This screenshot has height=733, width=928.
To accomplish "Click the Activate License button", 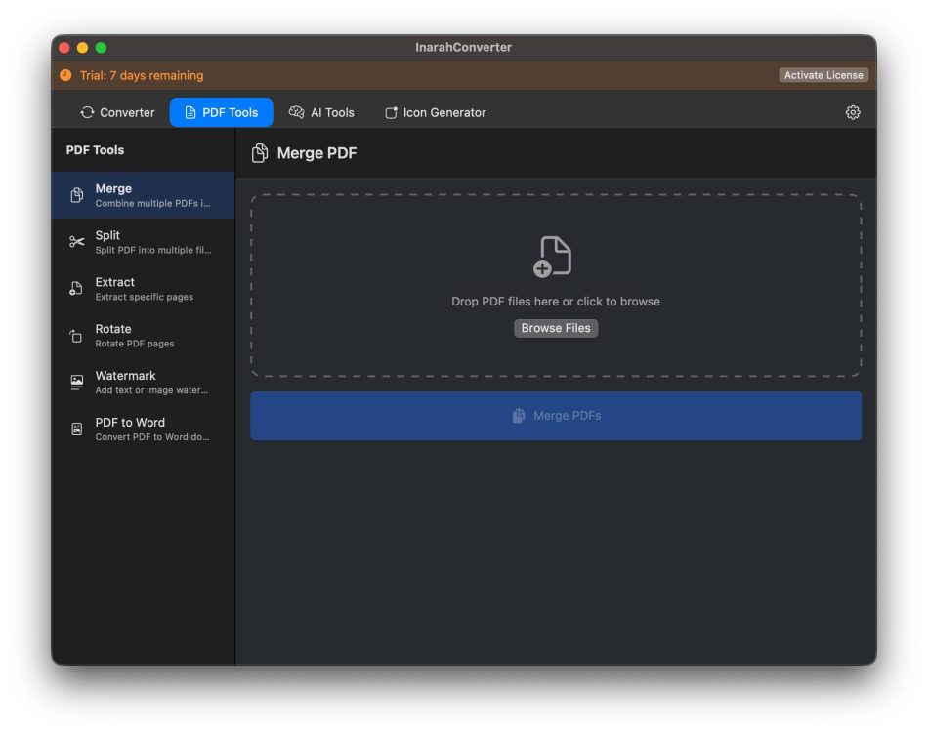I will click(x=823, y=75).
